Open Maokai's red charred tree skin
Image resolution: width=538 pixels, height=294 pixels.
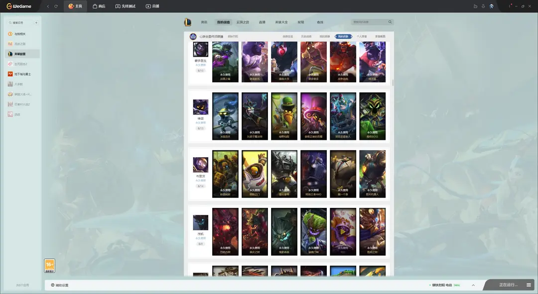click(x=225, y=232)
